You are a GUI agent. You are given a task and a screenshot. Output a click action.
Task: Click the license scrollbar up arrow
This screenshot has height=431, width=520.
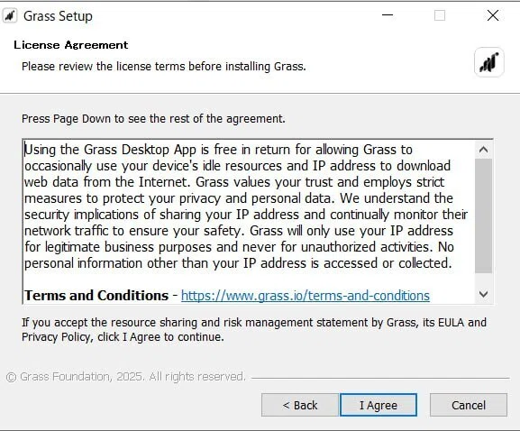[484, 150]
